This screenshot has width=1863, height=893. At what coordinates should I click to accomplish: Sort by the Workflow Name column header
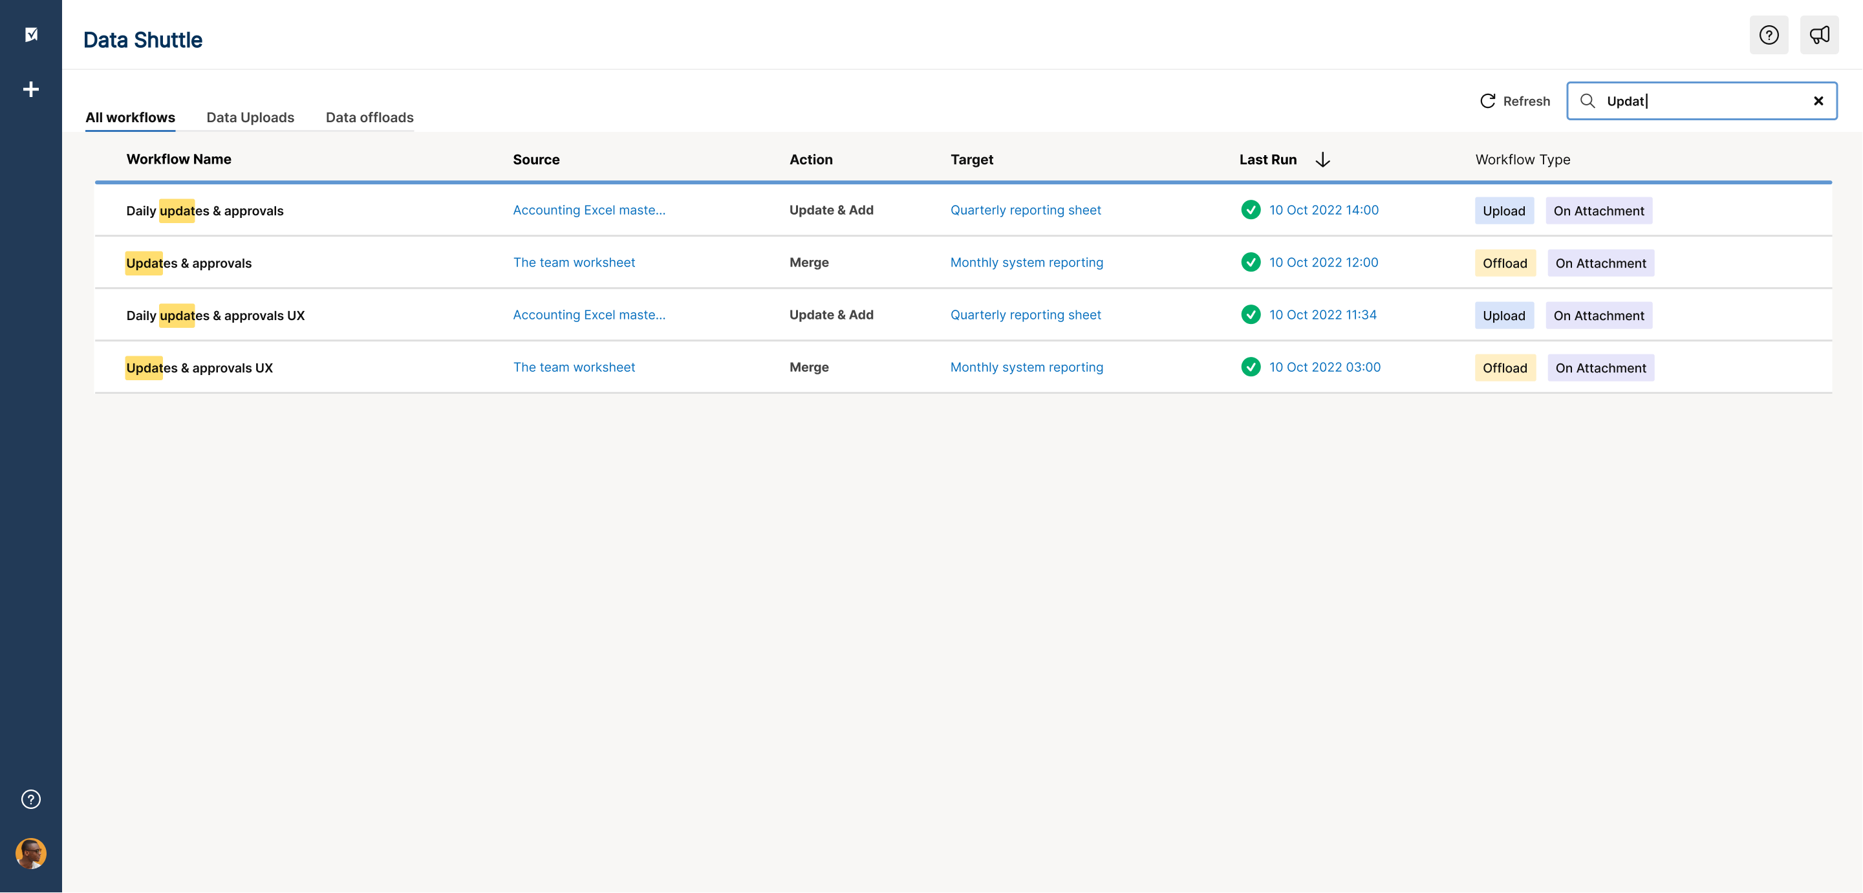pyautogui.click(x=178, y=159)
